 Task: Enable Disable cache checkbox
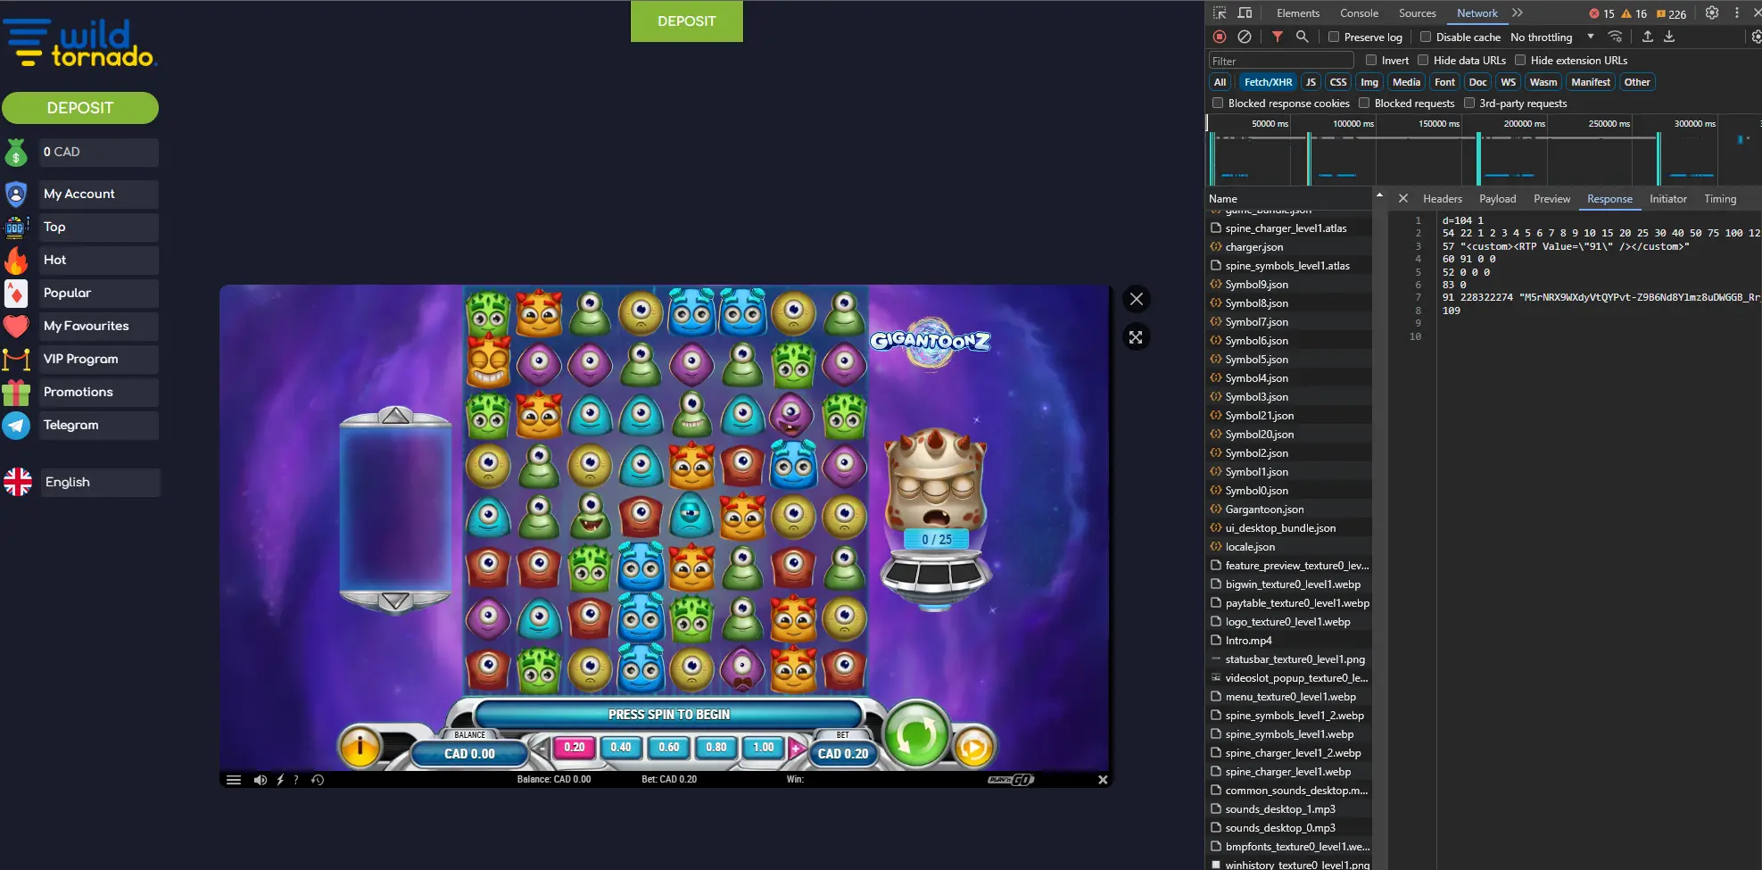pos(1426,37)
